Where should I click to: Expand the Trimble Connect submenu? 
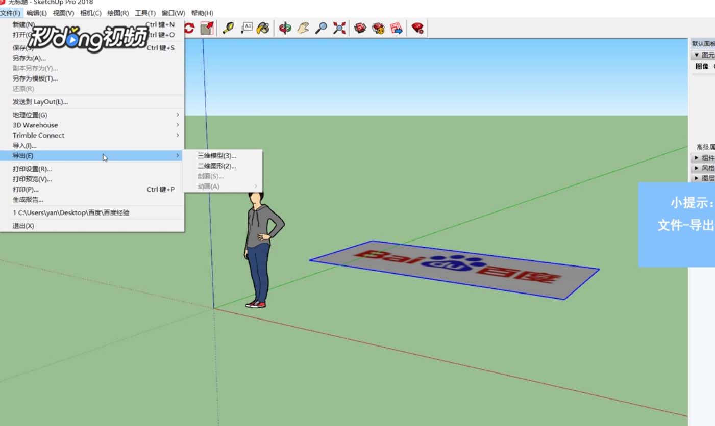pyautogui.click(x=92, y=136)
